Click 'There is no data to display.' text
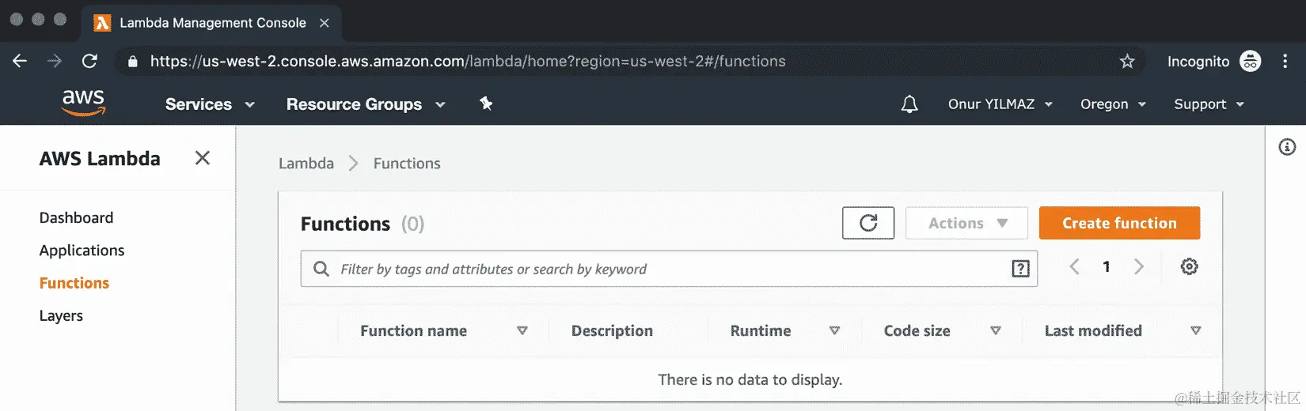The height and width of the screenshot is (411, 1306). 750,379
